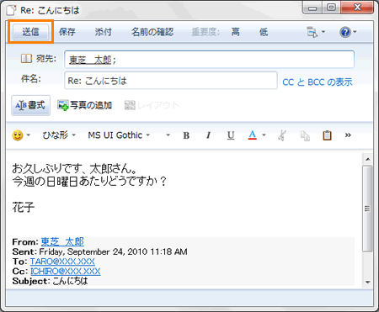Click the 送信 send button

[31, 32]
